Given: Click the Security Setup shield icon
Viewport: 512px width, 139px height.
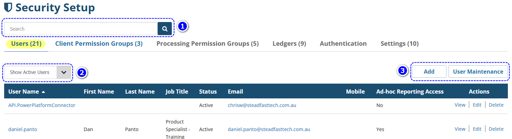Looking at the screenshot, I should click(x=8, y=7).
